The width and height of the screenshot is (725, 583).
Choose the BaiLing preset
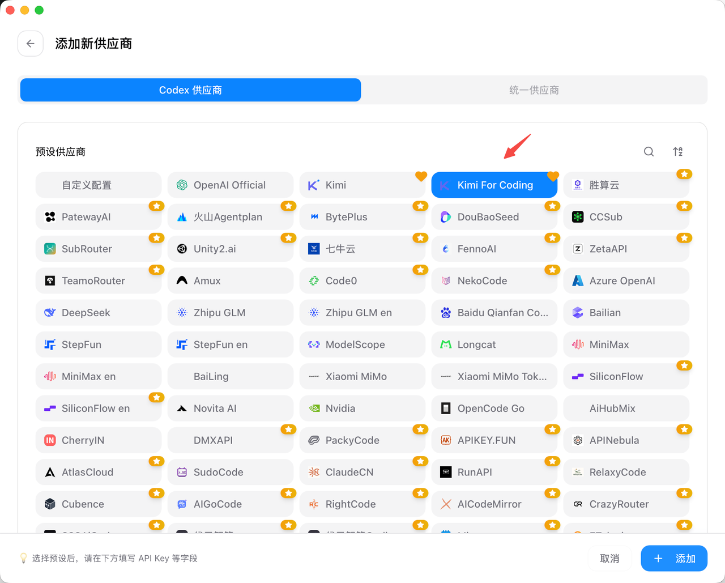click(x=231, y=377)
